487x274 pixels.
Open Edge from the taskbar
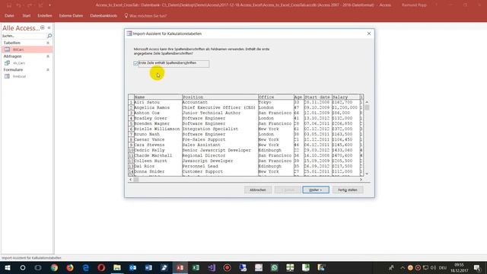[86, 267]
